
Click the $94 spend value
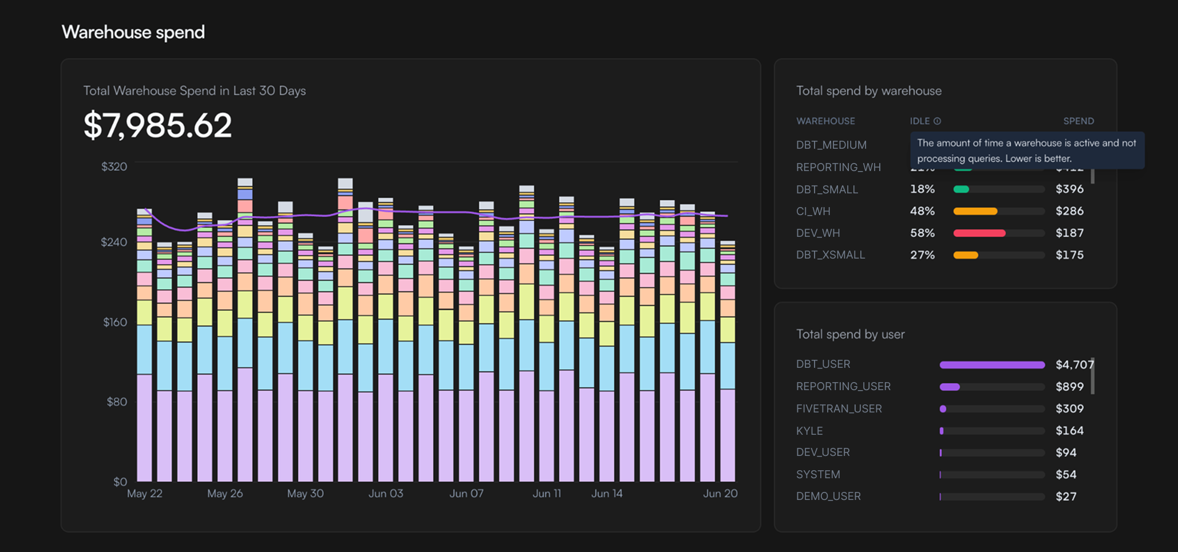(x=1066, y=452)
